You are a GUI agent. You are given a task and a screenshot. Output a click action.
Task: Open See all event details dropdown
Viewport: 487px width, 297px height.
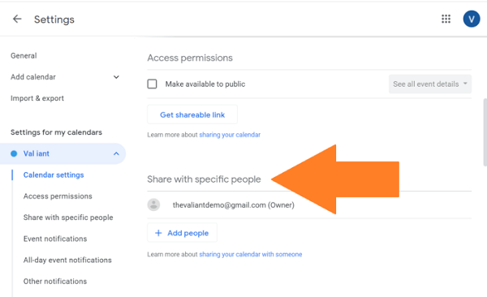coord(430,84)
